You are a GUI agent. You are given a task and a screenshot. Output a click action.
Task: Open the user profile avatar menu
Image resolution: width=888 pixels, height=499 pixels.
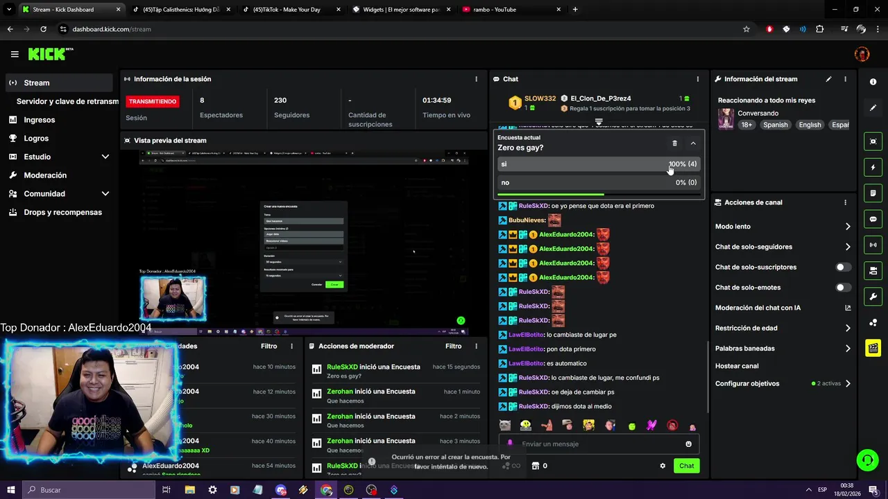[862, 54]
